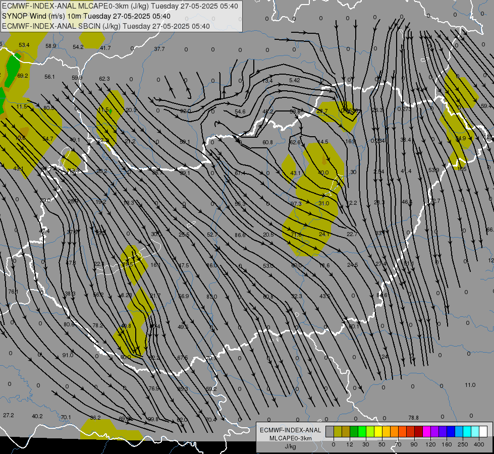Image resolution: width=494 pixels, height=454 pixels.
Task: Click the map value 67.4
Action: click(240, 173)
